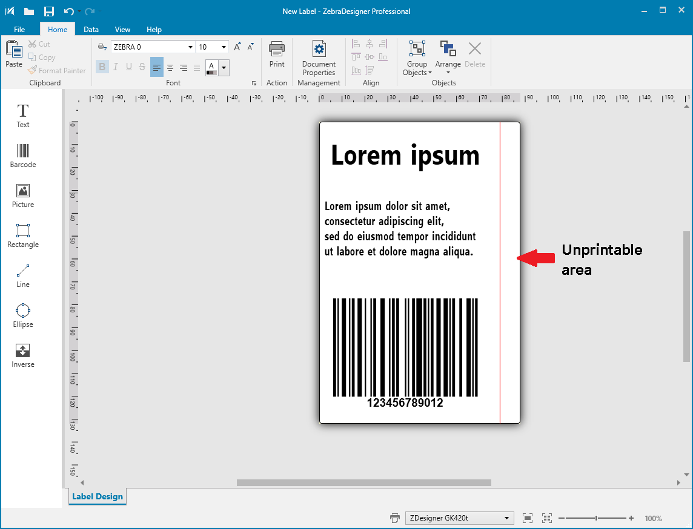Select the Line tool

(22, 274)
